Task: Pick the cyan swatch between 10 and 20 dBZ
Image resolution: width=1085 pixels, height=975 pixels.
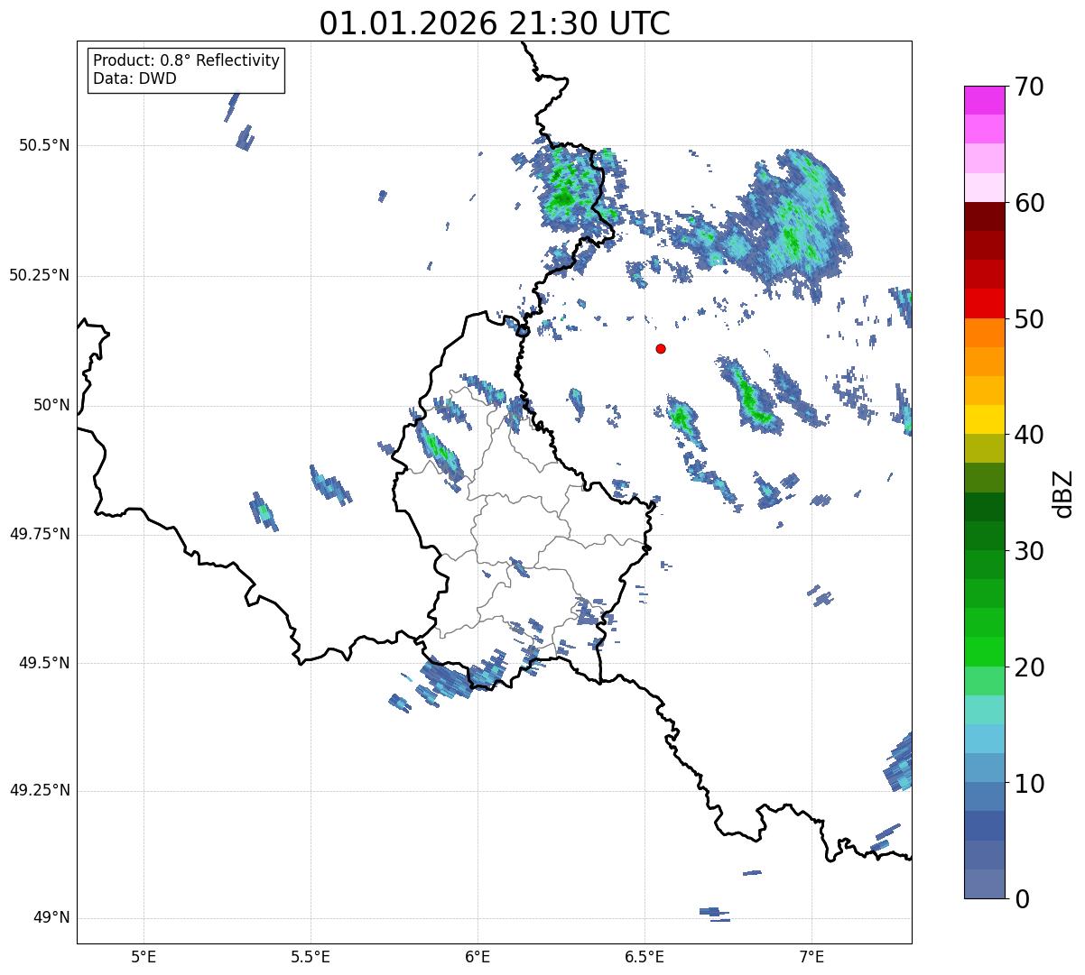Action: click(985, 739)
